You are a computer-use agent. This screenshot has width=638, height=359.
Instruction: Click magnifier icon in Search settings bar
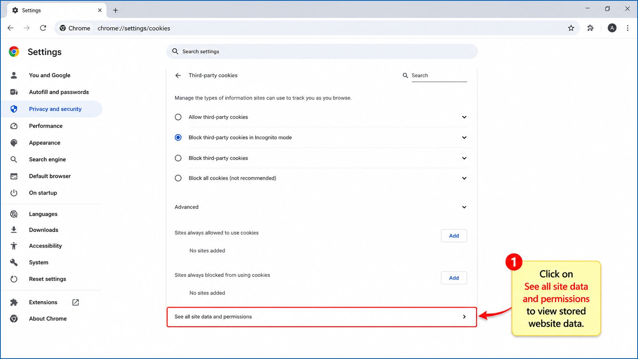coord(175,51)
